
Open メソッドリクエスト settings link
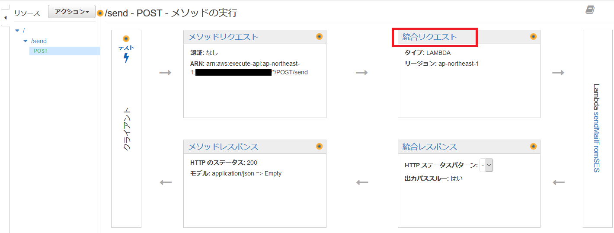tap(223, 37)
